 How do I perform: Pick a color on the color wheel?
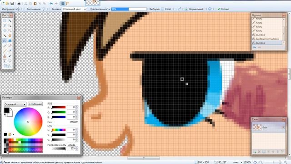[28, 122]
